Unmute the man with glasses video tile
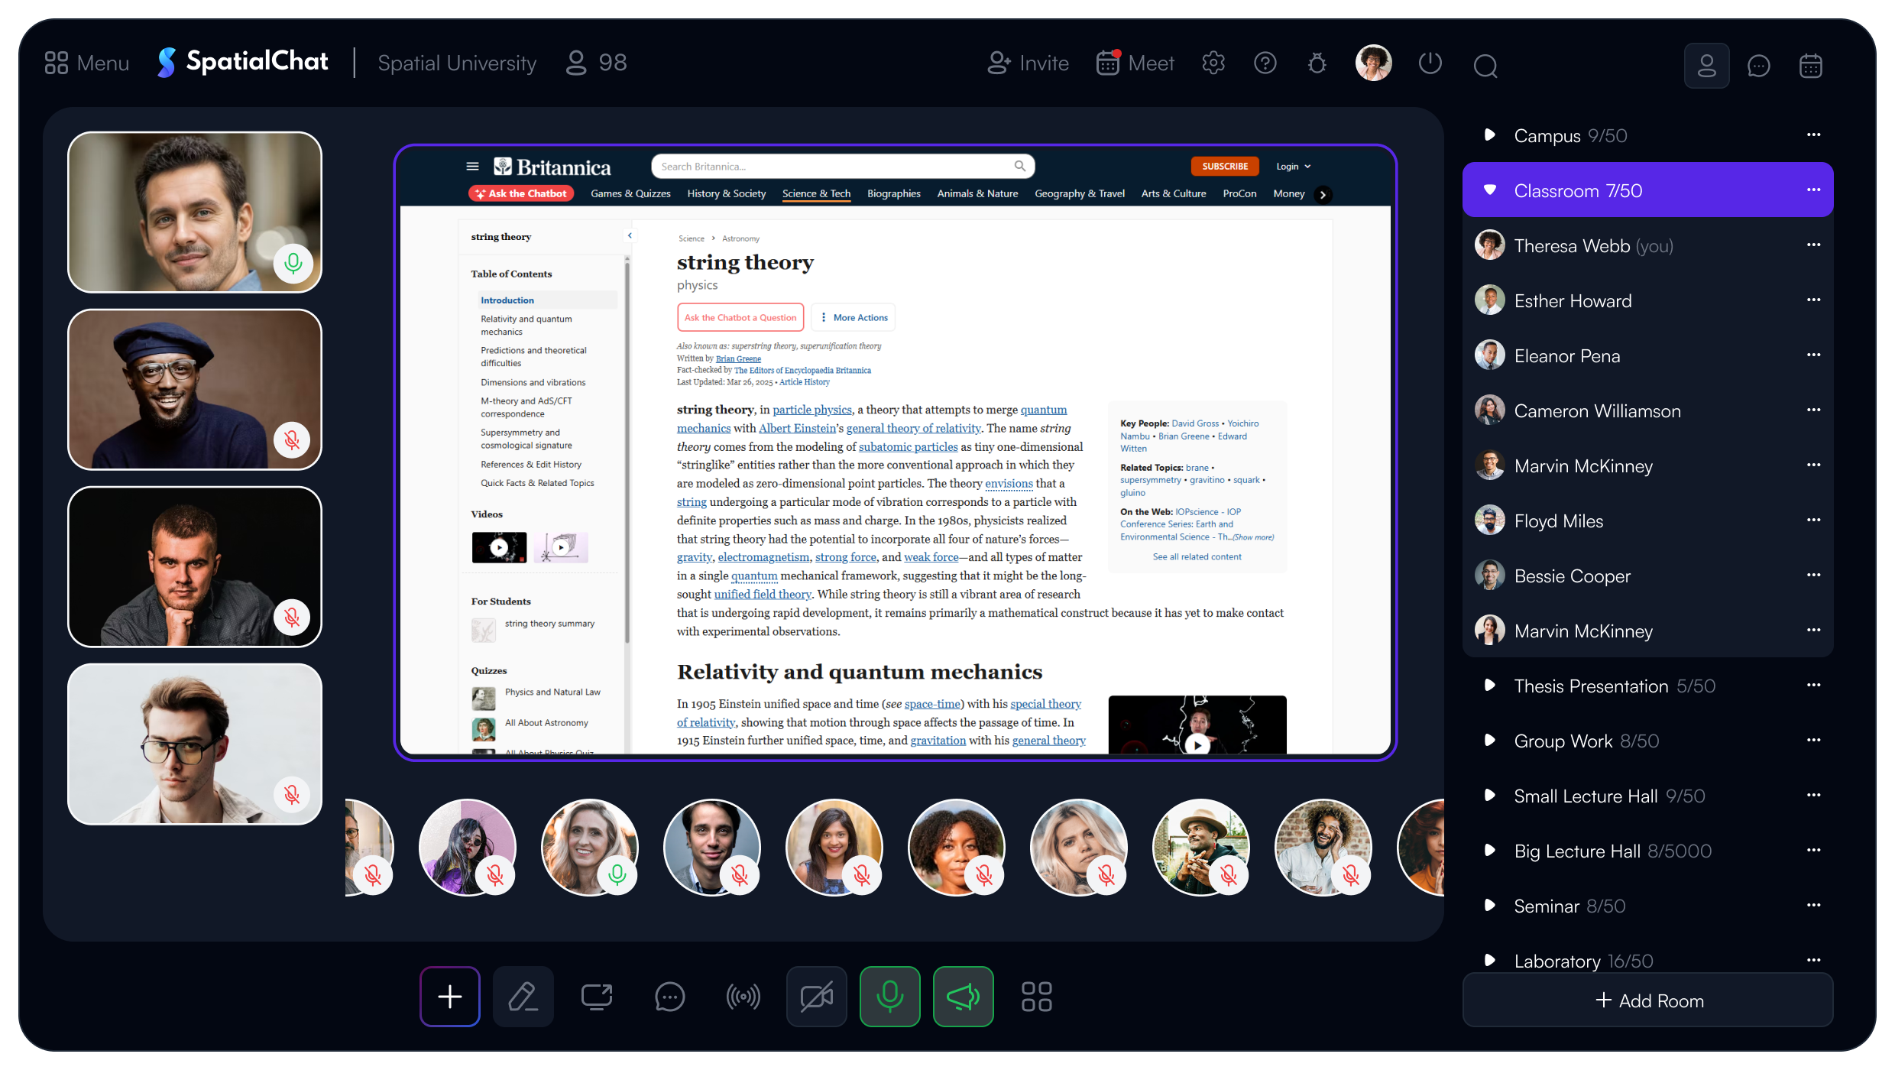The height and width of the screenshot is (1070, 1895). pyautogui.click(x=293, y=795)
